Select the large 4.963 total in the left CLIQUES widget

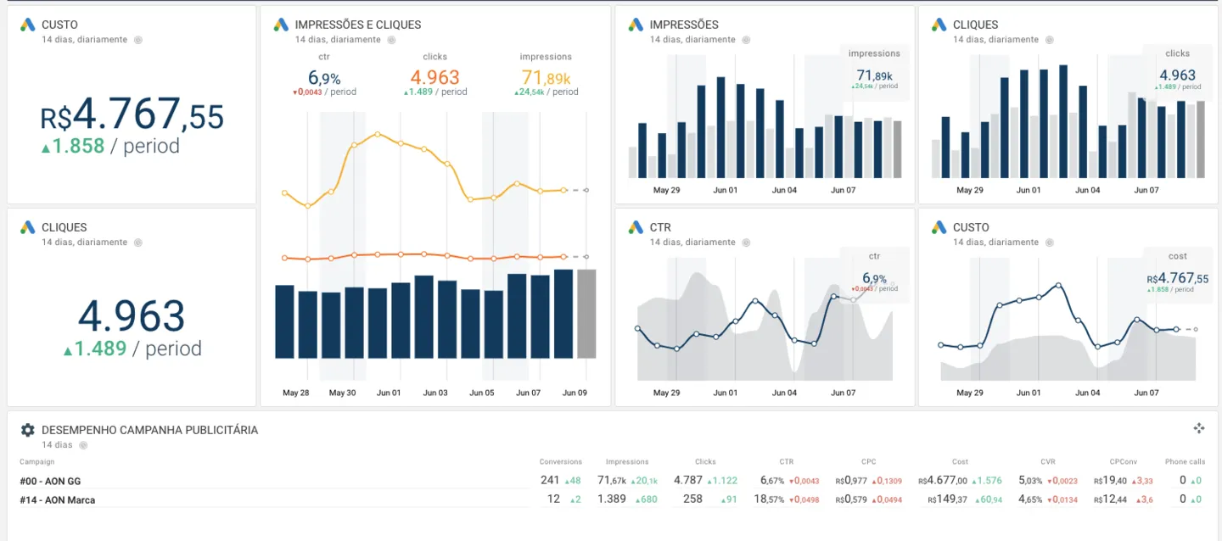coord(132,316)
